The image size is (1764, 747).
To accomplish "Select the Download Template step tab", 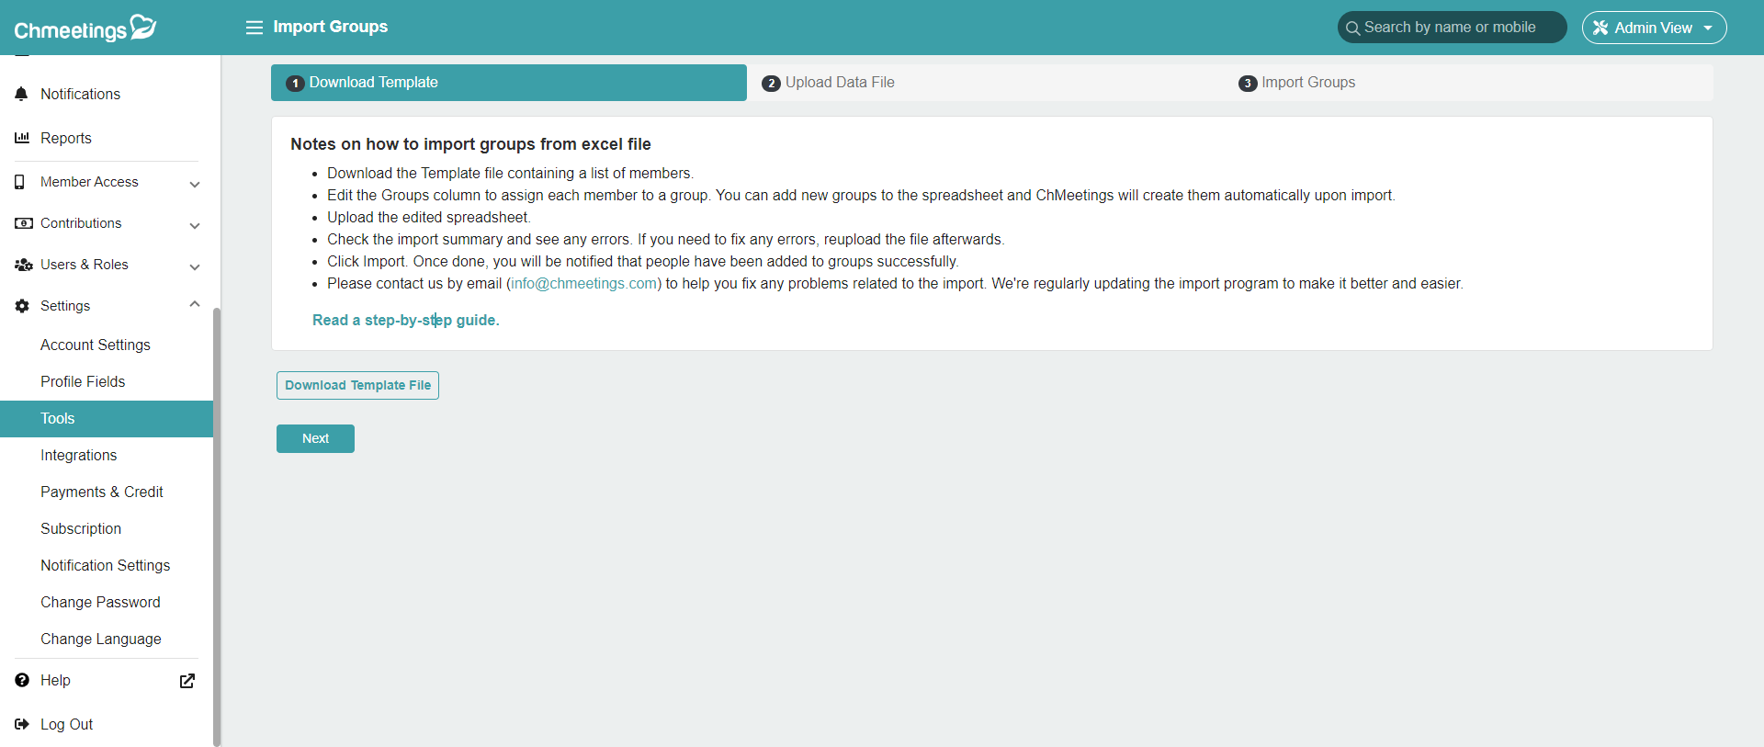I will point(509,83).
